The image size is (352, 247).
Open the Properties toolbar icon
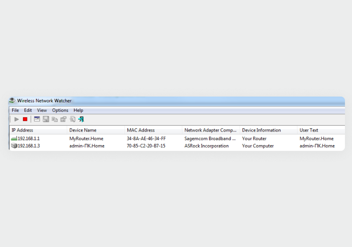point(63,119)
